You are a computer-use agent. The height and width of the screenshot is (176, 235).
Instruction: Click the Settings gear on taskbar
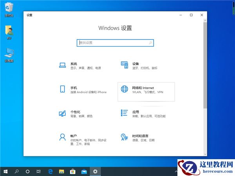pos(95,171)
